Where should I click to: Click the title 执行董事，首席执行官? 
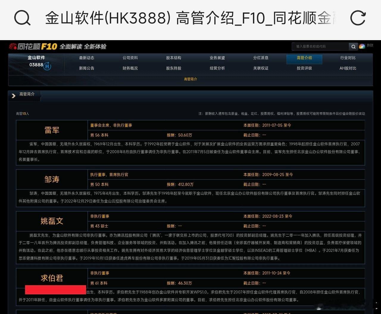pos(109,175)
